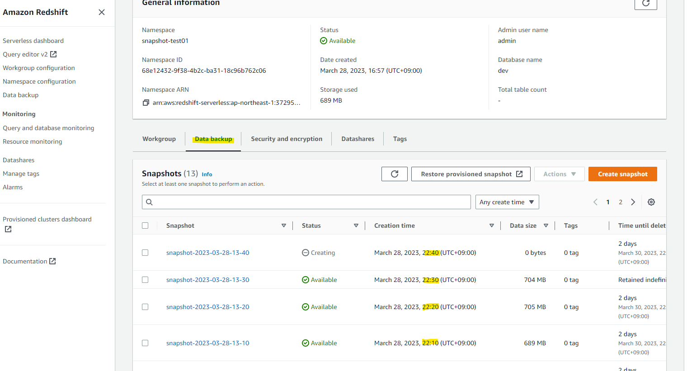The height and width of the screenshot is (371, 687).
Task: Click the external link icon under Provisioned clusters dashboard
Action: pos(8,229)
